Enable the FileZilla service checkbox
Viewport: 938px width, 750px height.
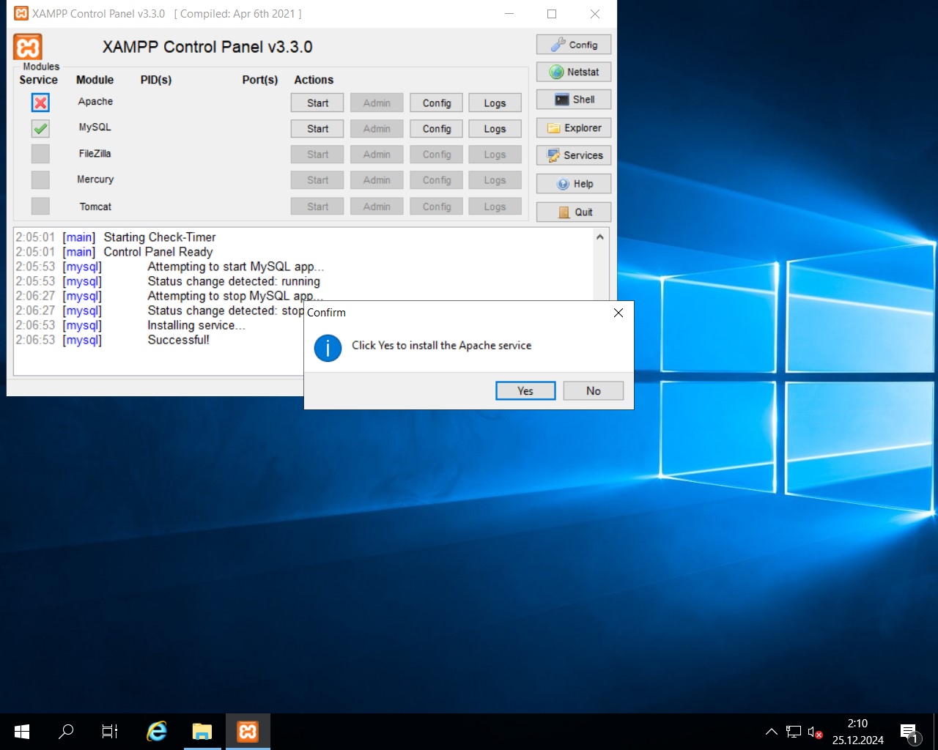pyautogui.click(x=40, y=154)
